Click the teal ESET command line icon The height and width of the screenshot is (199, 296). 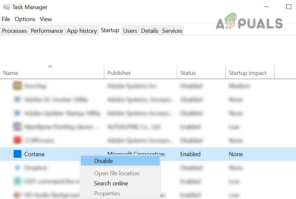(x=17, y=181)
